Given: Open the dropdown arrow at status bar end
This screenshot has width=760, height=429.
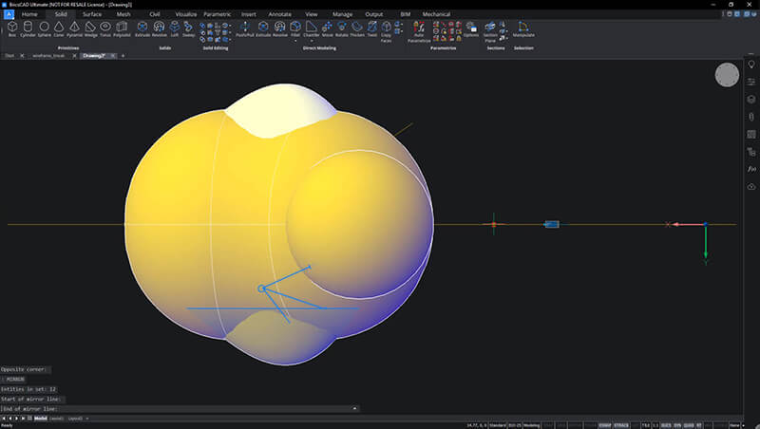Looking at the screenshot, I should 743,425.
